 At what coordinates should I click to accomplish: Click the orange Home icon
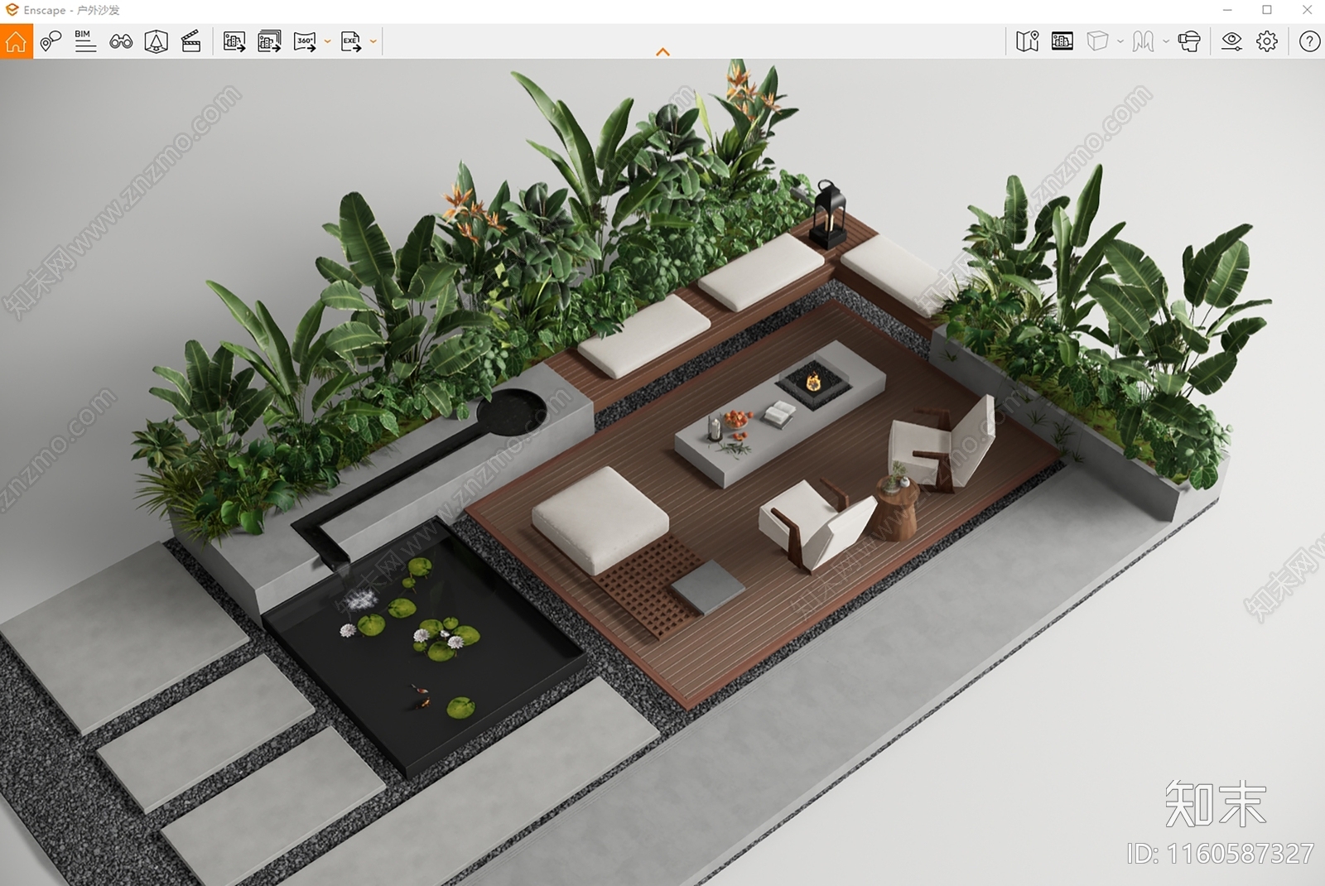click(17, 41)
